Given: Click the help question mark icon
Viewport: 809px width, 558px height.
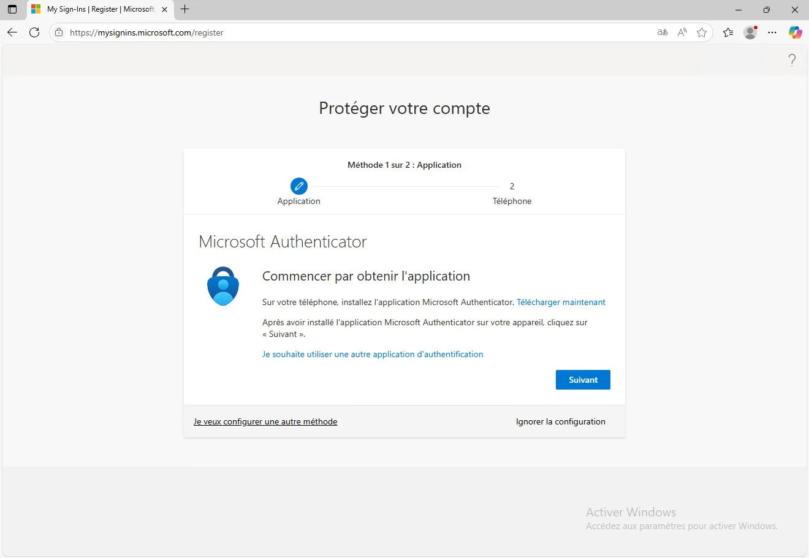Looking at the screenshot, I should [792, 60].
